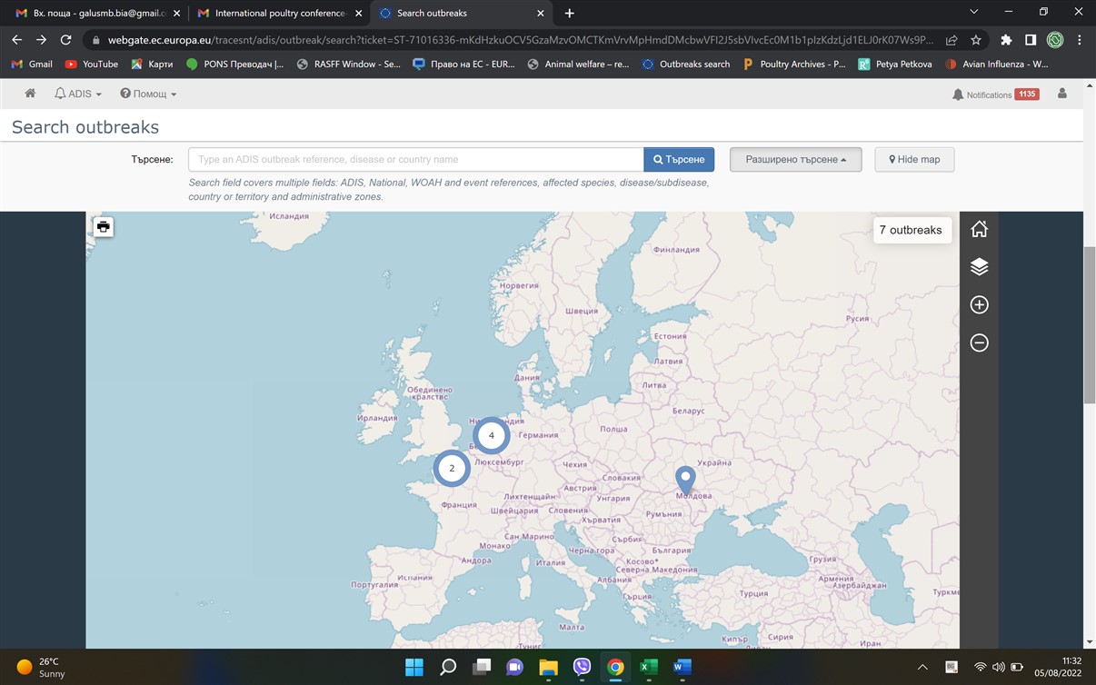Open Word from the taskbar

(x=683, y=667)
